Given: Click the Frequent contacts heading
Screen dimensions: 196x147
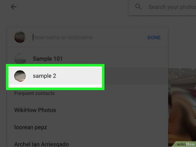Looking at the screenshot, I should [34, 93].
